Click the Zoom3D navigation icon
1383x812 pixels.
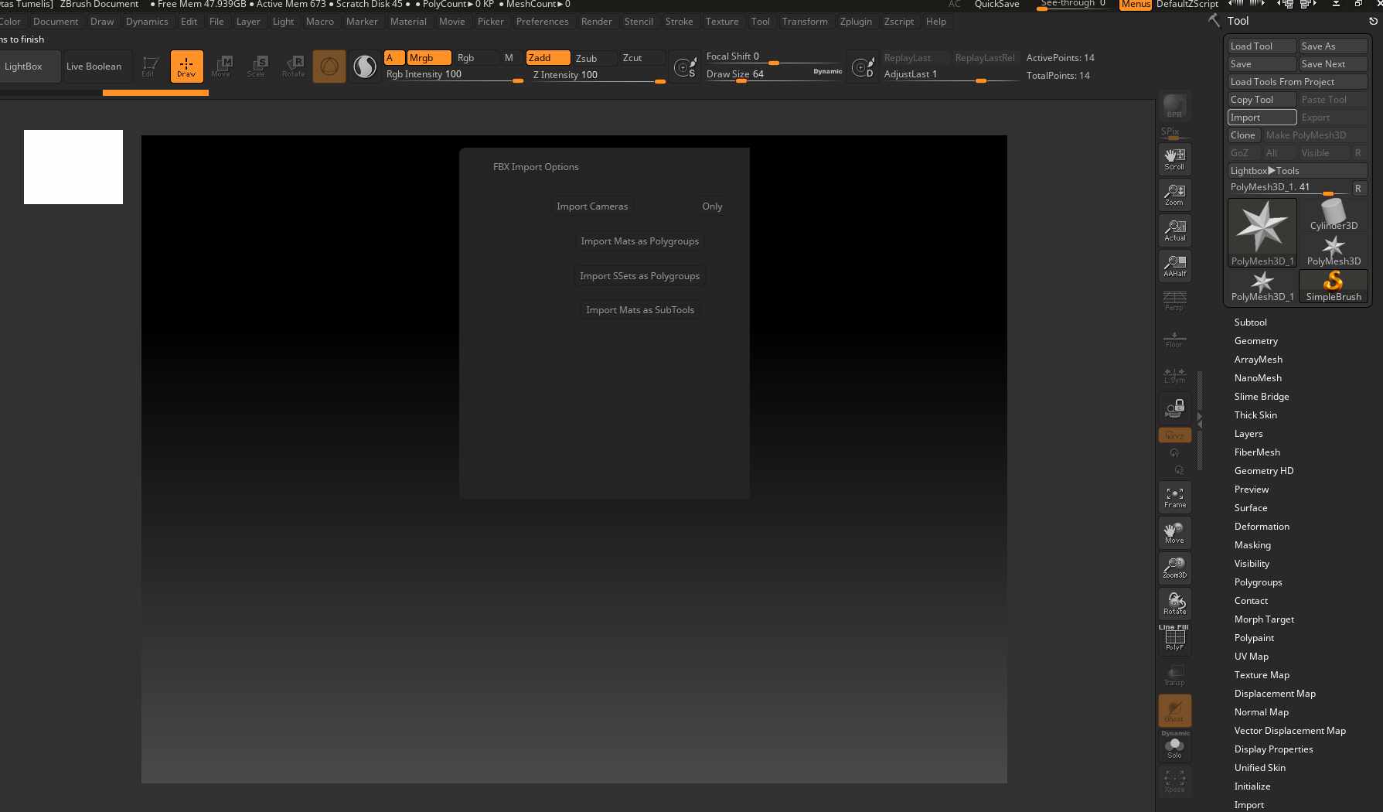(1174, 568)
